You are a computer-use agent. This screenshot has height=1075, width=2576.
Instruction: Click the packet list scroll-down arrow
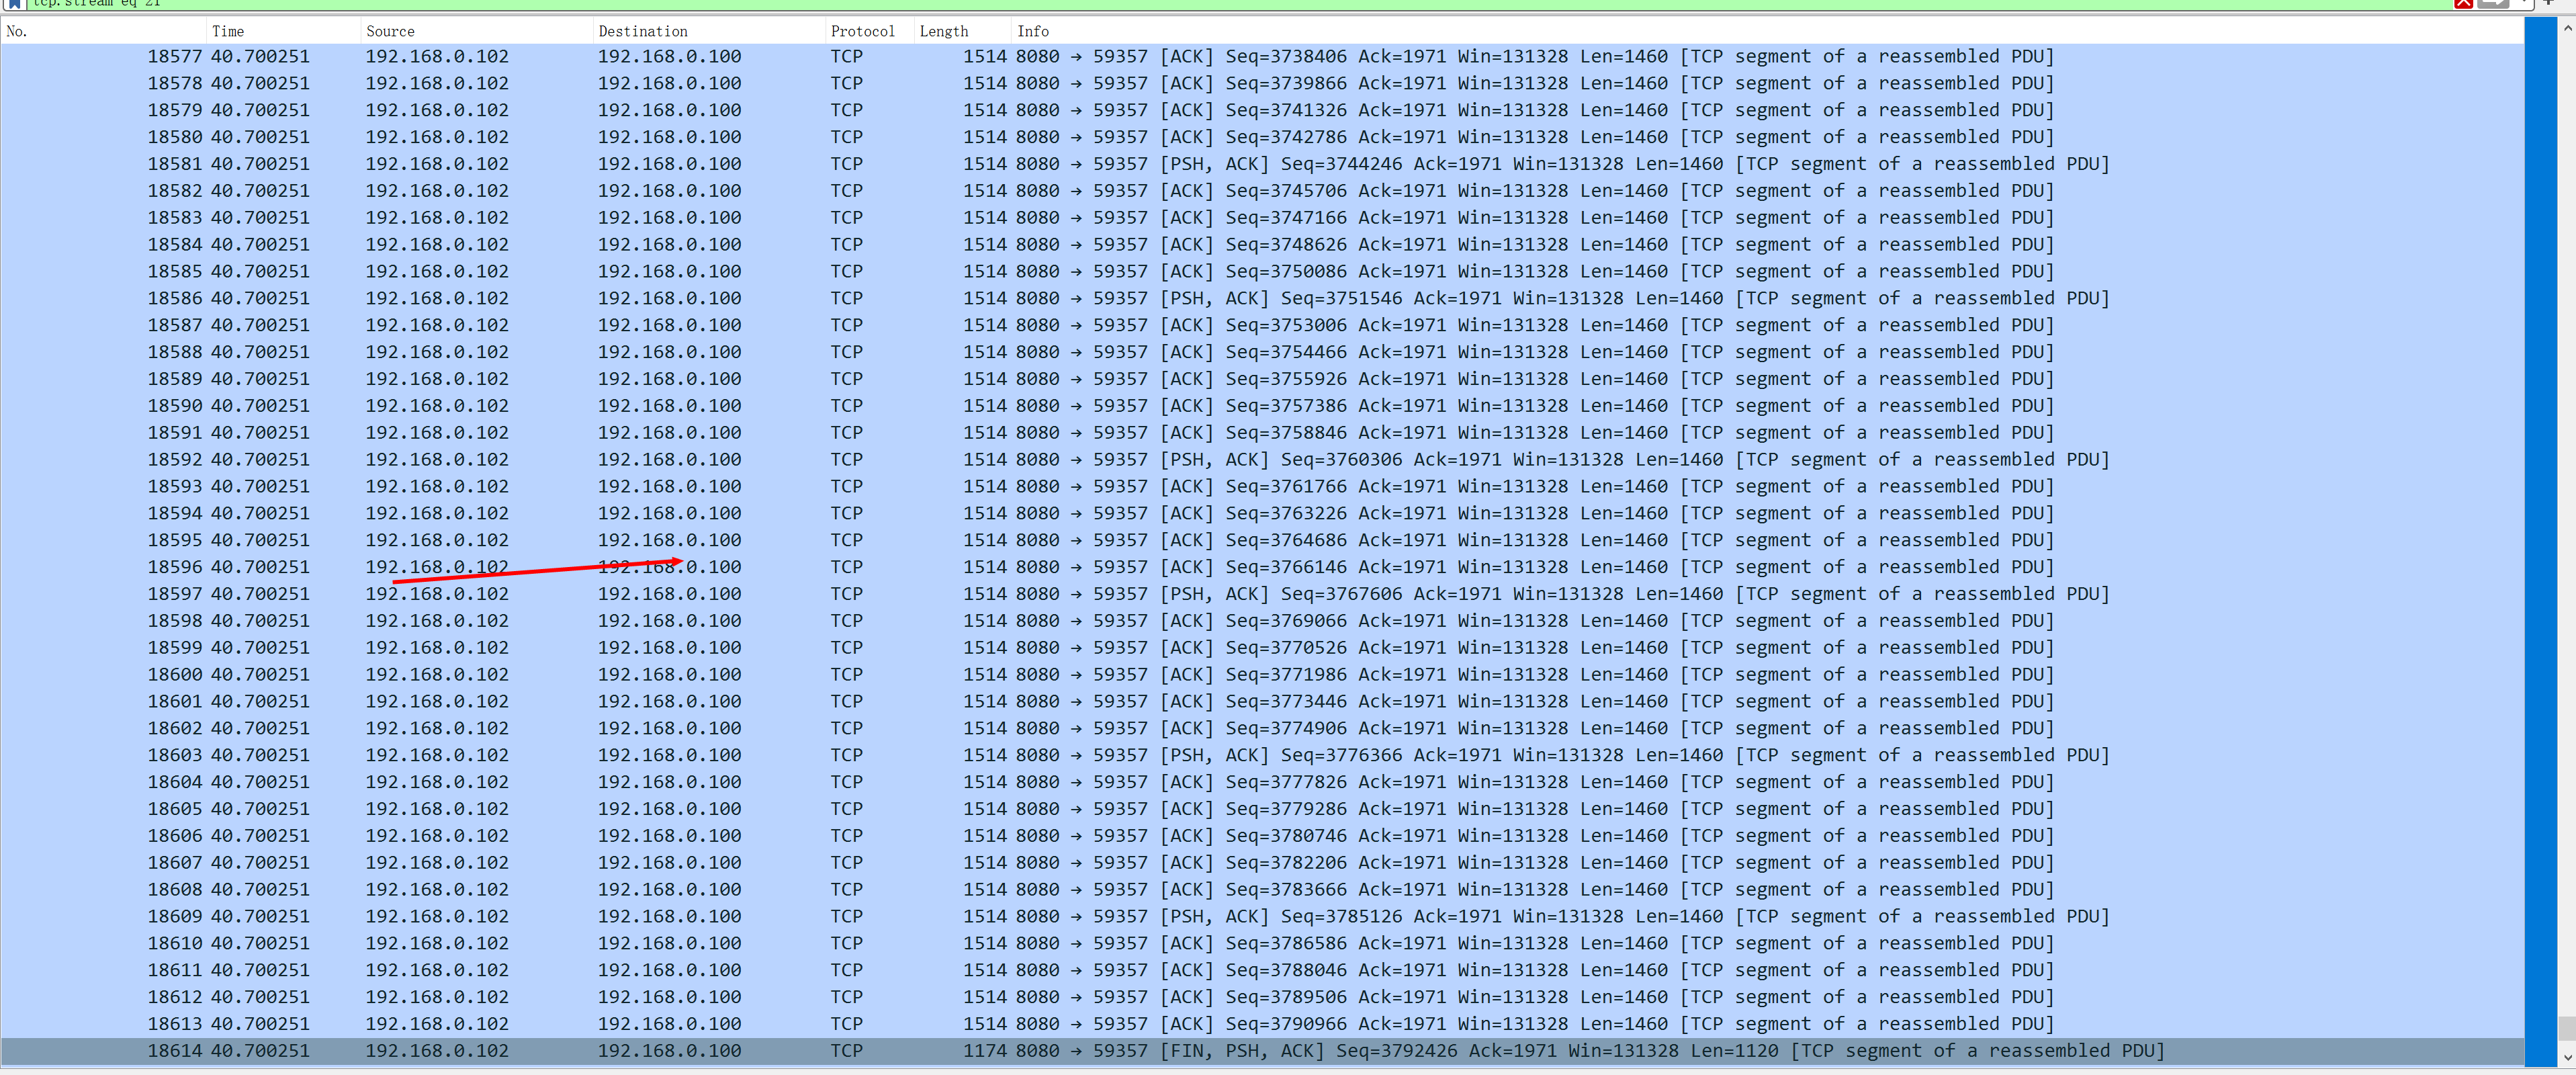pos(2567,1056)
